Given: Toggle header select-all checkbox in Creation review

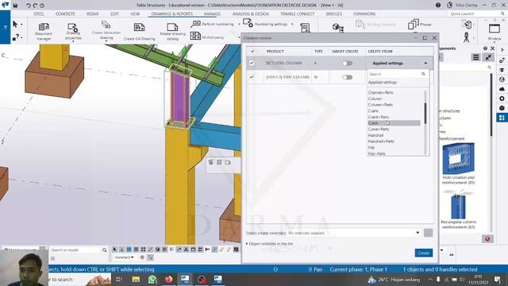Looking at the screenshot, I should pos(252,51).
